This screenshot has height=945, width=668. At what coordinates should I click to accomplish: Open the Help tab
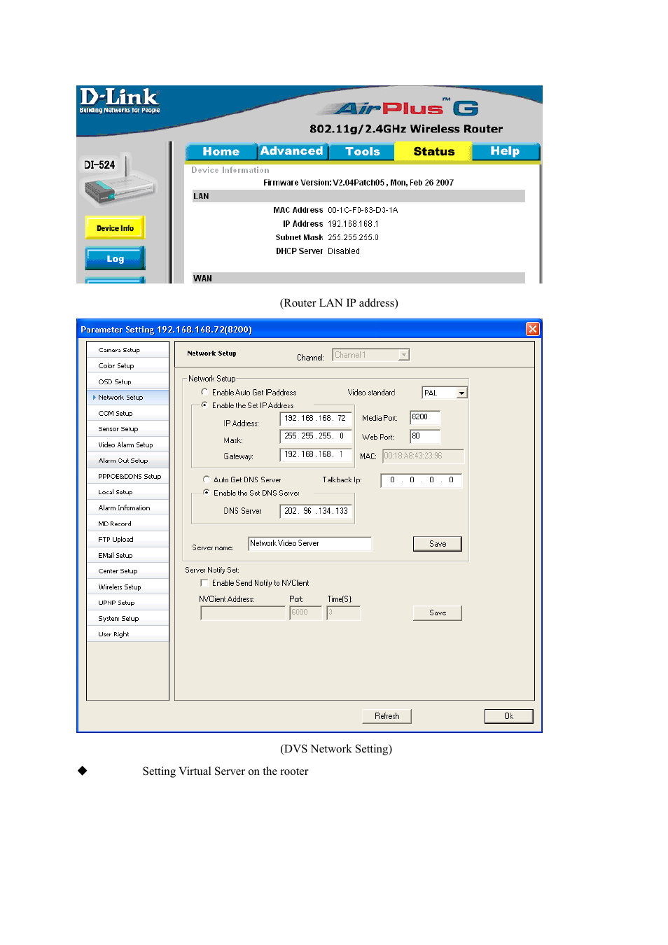tap(505, 151)
